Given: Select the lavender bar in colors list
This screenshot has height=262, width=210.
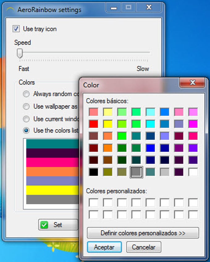Looking at the screenshot, I should pos(52,181).
